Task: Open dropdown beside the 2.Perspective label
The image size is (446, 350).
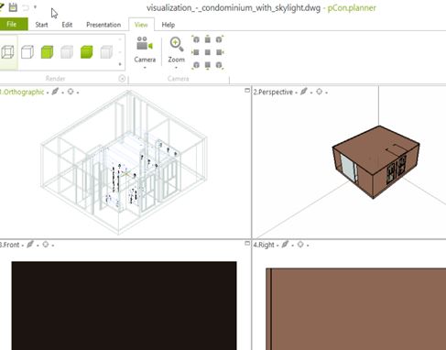Action: (x=296, y=93)
